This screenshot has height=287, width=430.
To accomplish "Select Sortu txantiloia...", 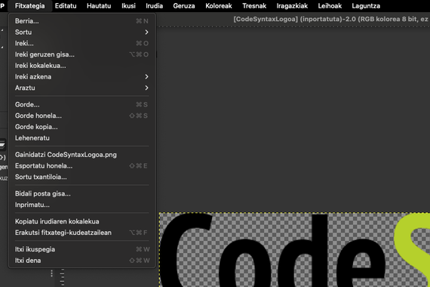I will [x=82, y=177].
